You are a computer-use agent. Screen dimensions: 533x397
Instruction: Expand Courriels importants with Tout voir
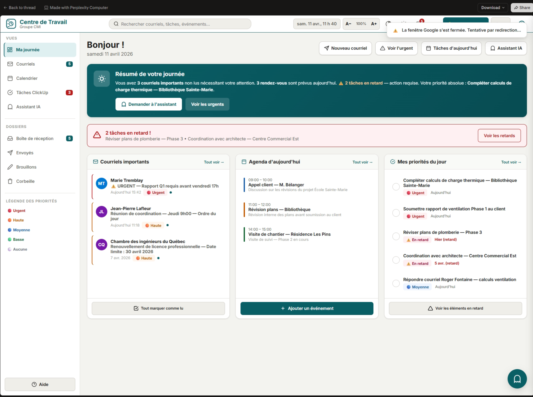click(x=214, y=162)
